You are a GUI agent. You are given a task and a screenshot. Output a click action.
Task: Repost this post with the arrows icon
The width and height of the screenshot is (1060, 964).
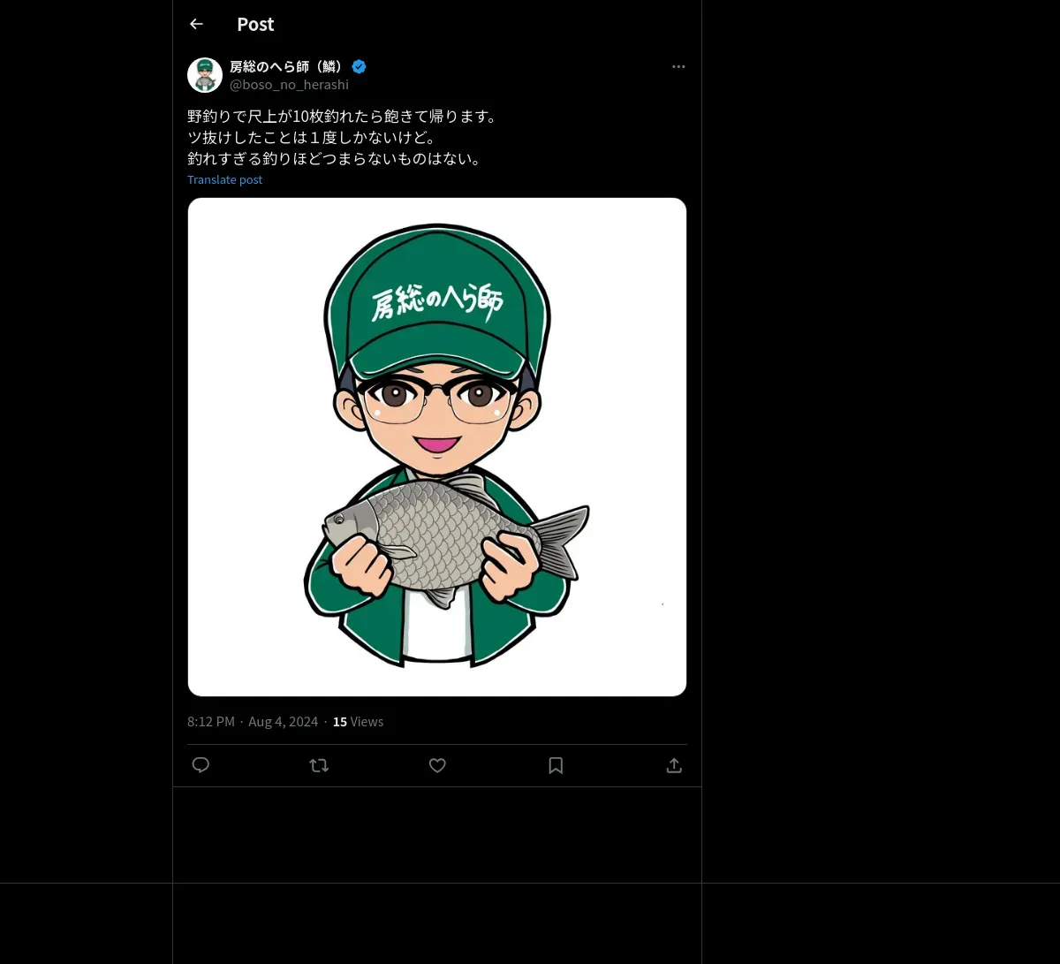click(319, 765)
